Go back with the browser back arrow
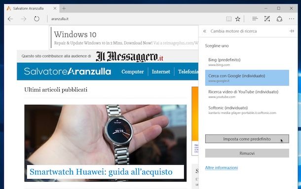This screenshot has width=301, height=189. click(10, 19)
